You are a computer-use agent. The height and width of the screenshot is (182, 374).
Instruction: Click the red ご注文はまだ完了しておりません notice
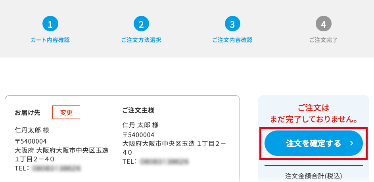(314, 114)
